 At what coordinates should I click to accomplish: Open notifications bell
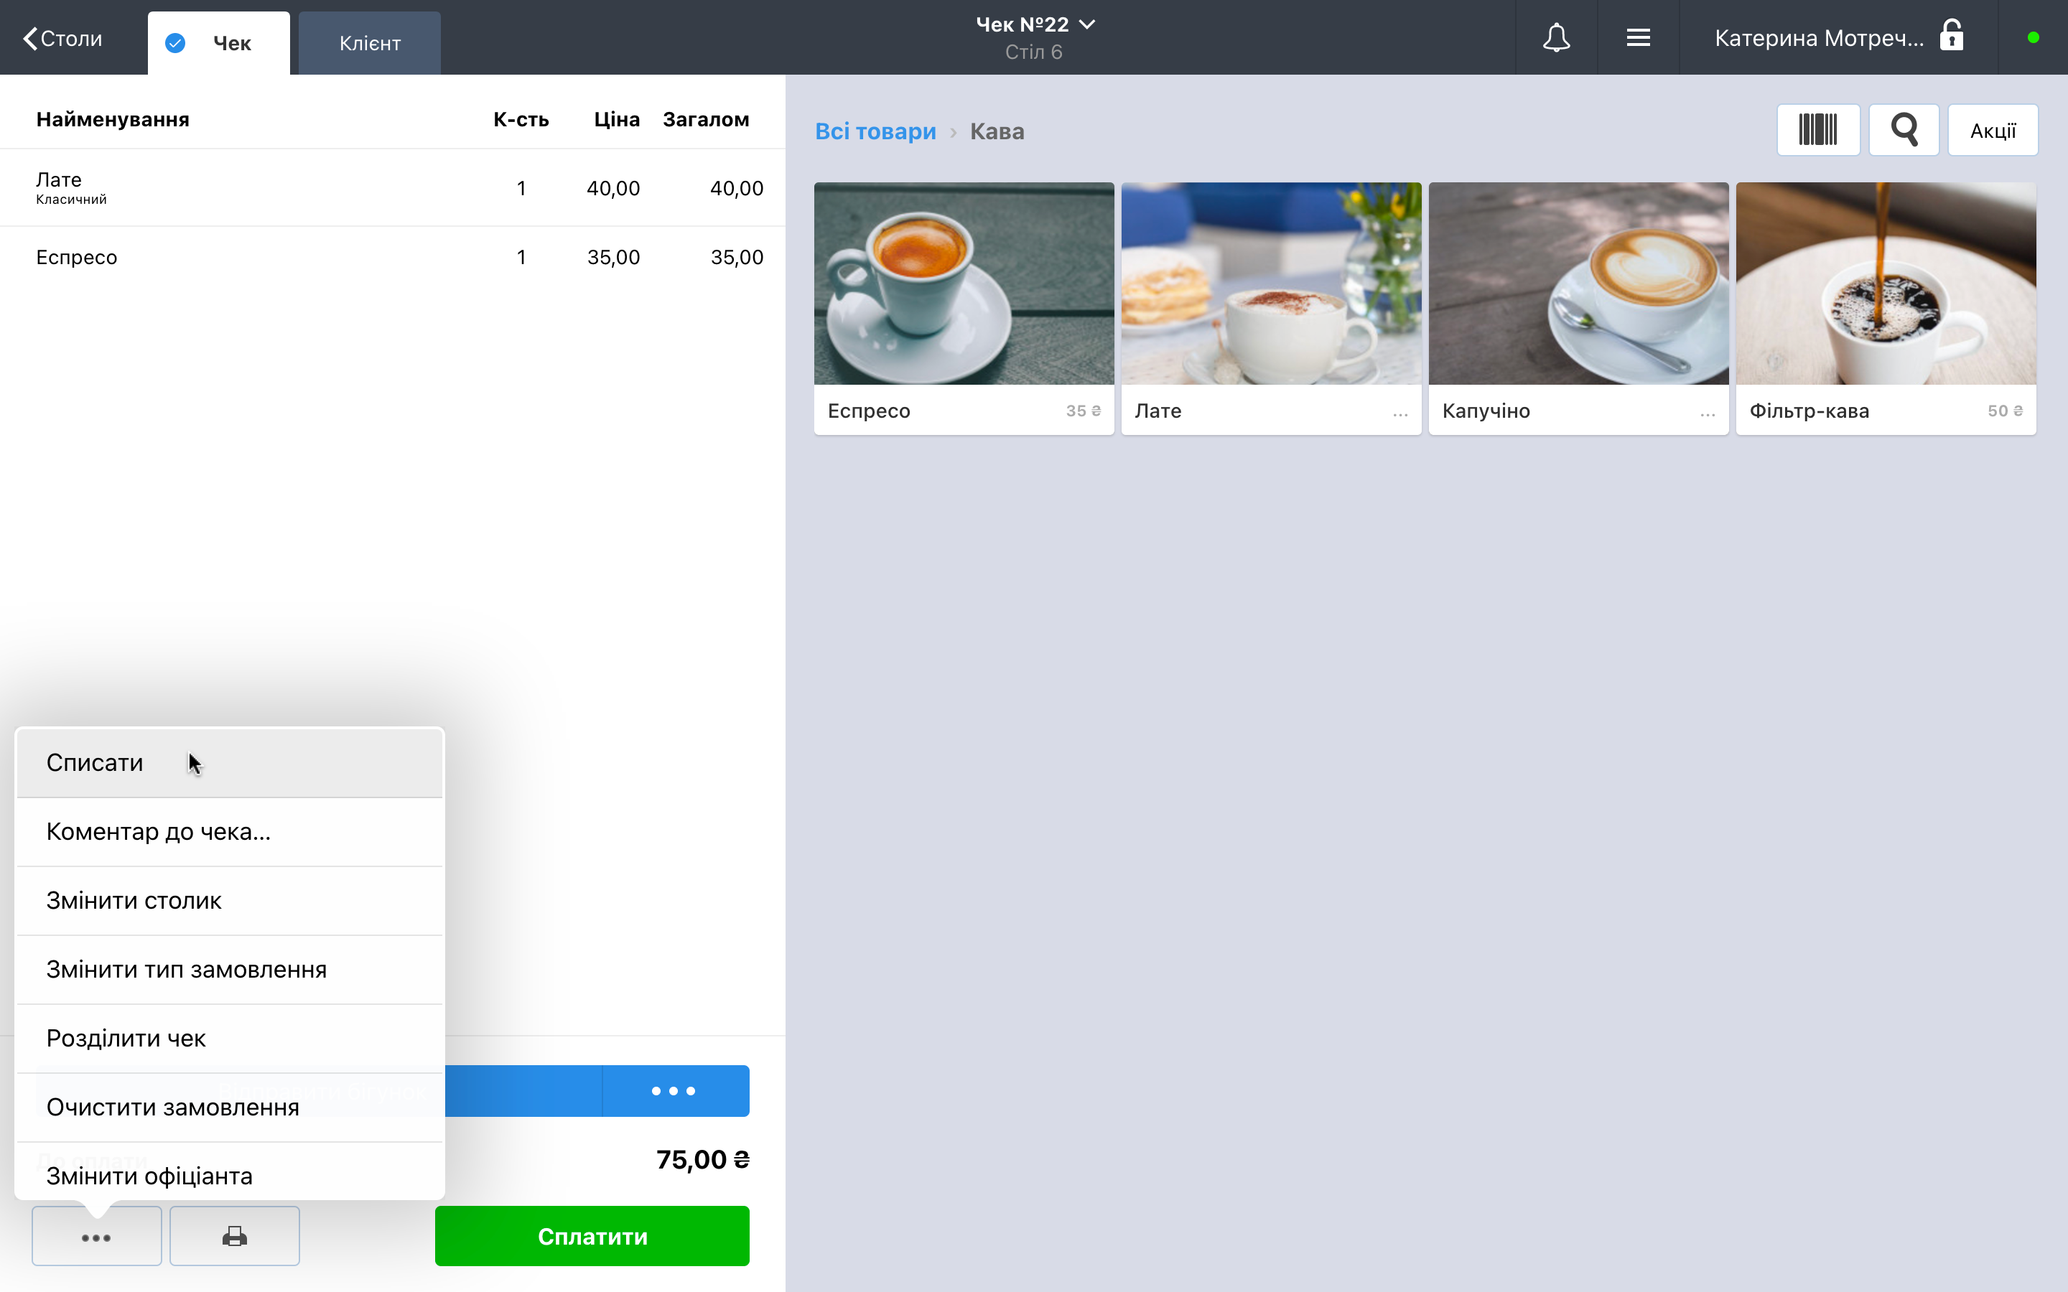pyautogui.click(x=1556, y=37)
